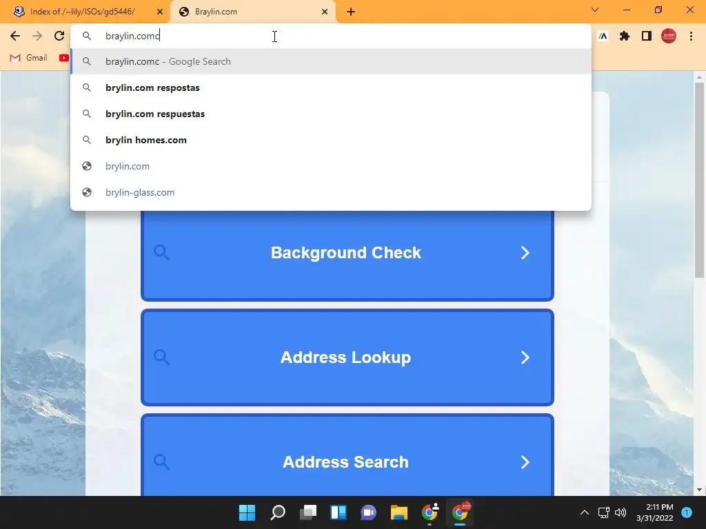The width and height of the screenshot is (706, 529).
Task: Open a new tab with plus button
Action: 351,12
